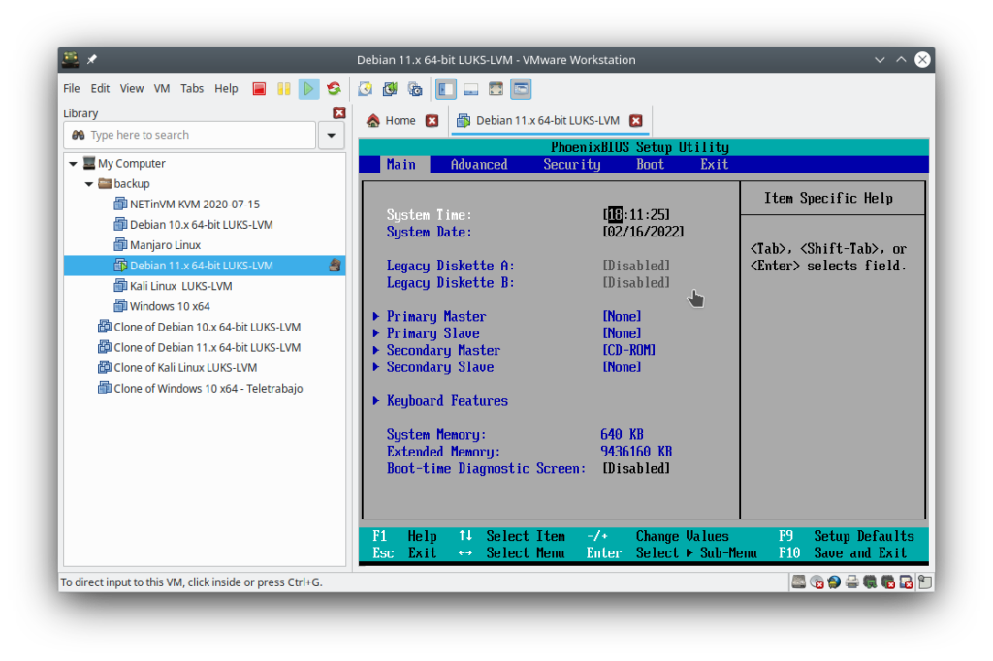Reset the virtual machine
This screenshot has height=661, width=993.
click(334, 88)
